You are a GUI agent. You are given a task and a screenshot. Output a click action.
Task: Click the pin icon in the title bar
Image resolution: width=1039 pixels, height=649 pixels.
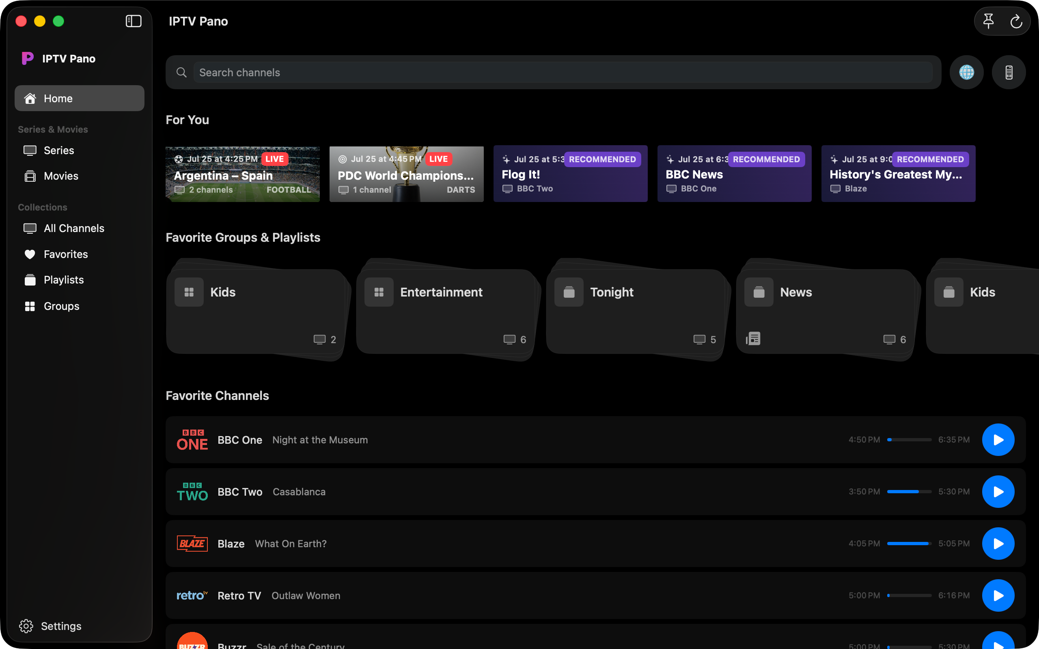tap(988, 21)
